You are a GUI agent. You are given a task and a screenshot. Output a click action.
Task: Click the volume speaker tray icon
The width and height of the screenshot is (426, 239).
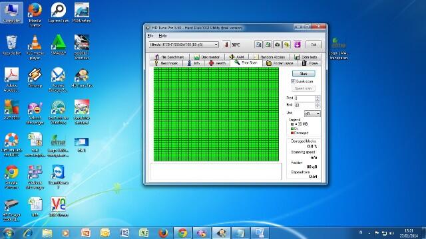coord(391,233)
